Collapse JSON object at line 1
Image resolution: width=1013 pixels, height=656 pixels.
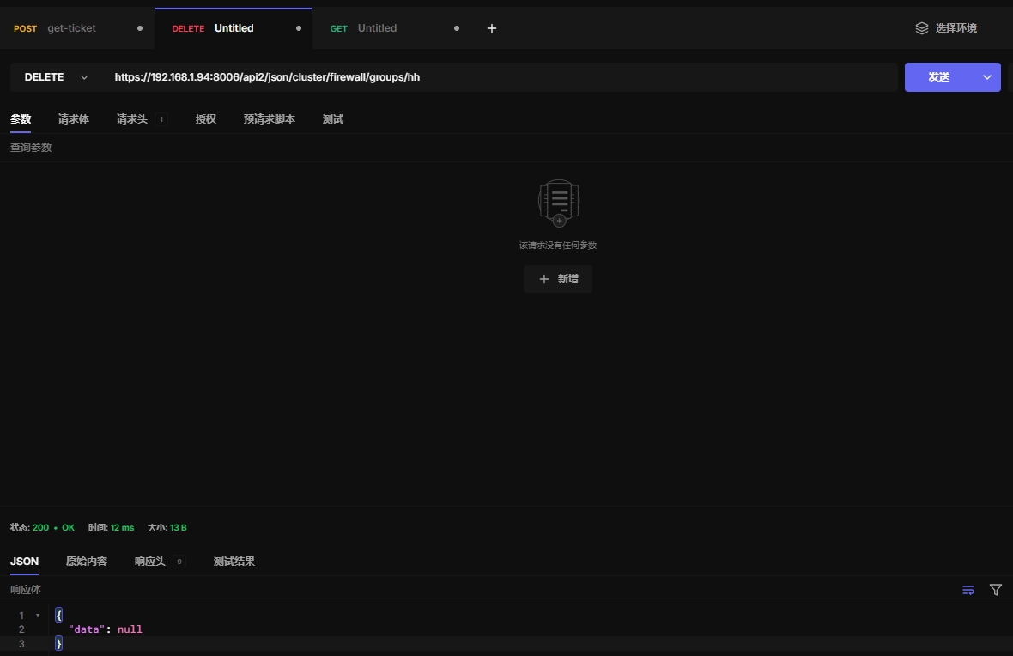coord(37,616)
